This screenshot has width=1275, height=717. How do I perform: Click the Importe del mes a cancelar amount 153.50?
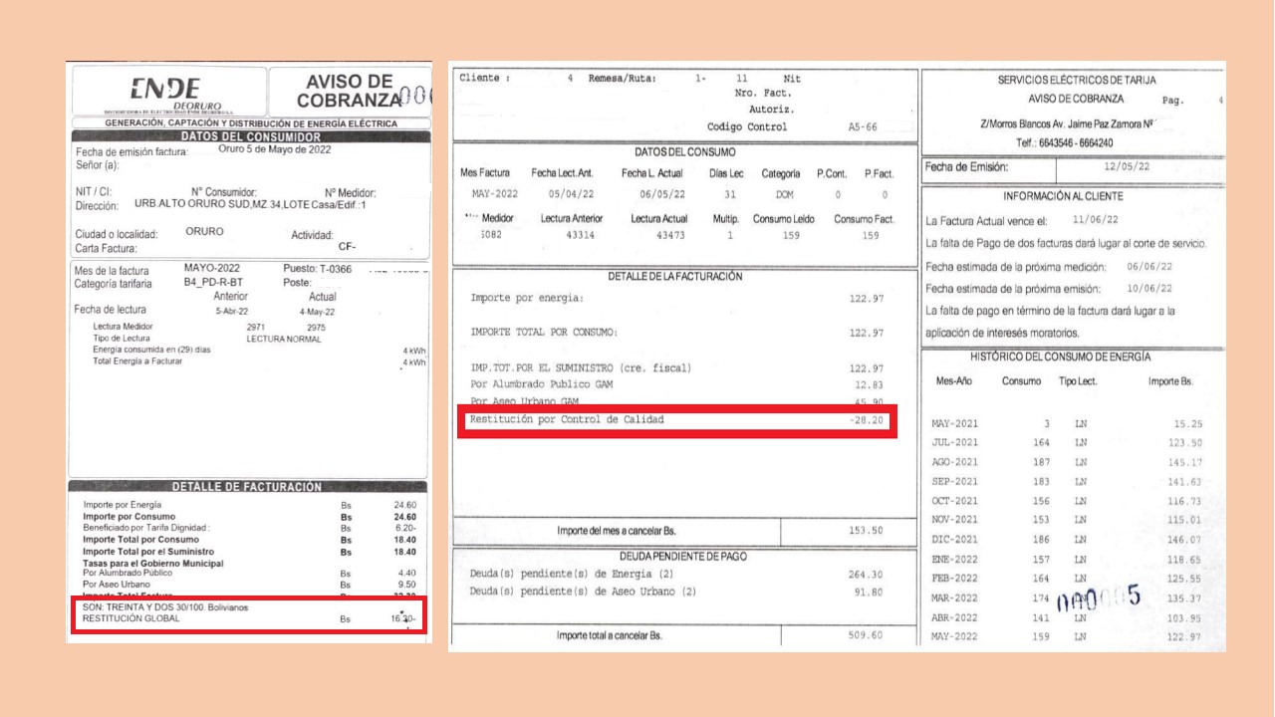click(x=865, y=531)
